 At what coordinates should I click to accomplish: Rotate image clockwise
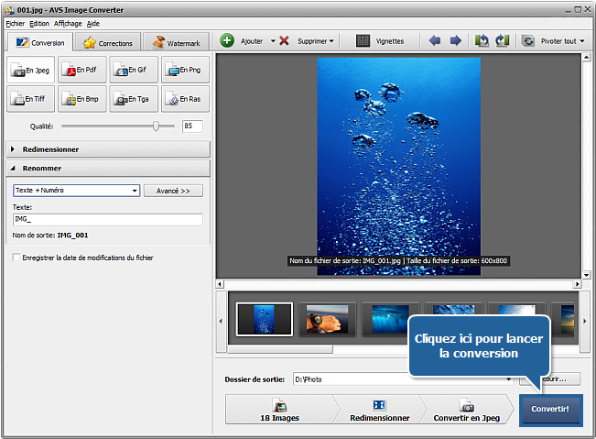501,41
